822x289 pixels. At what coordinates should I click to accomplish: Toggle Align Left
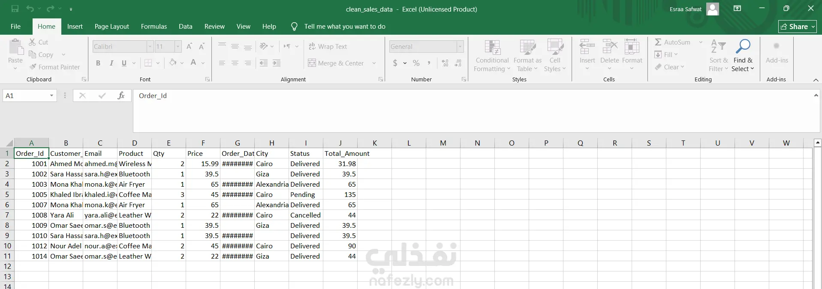tap(222, 63)
